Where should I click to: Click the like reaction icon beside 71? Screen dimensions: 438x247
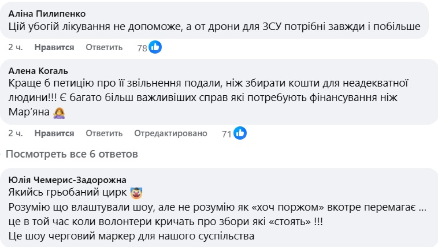click(x=240, y=133)
